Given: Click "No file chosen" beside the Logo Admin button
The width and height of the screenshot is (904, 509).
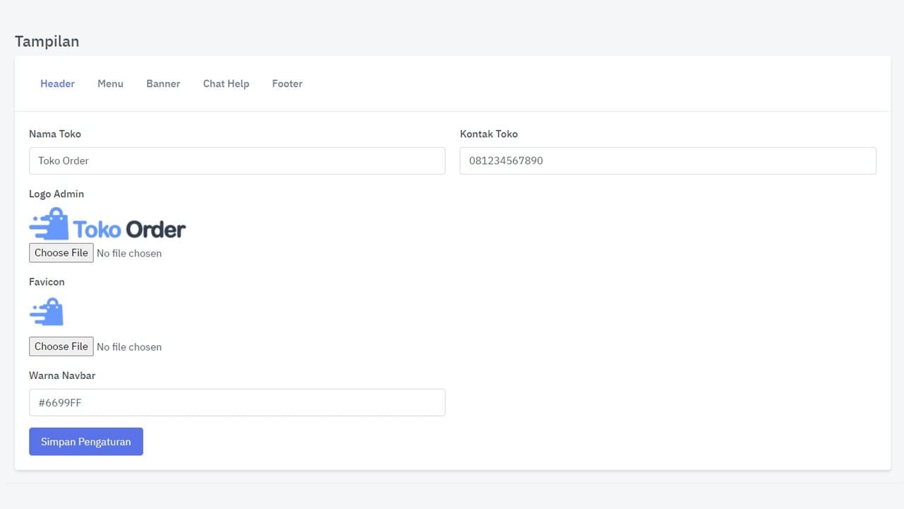Looking at the screenshot, I should point(129,253).
